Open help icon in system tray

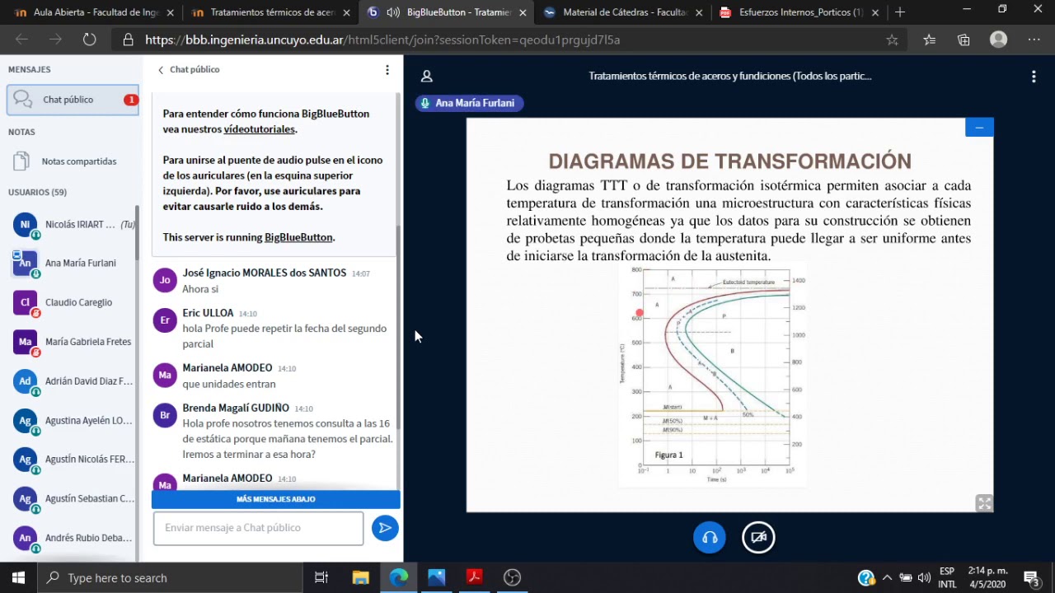coord(865,577)
